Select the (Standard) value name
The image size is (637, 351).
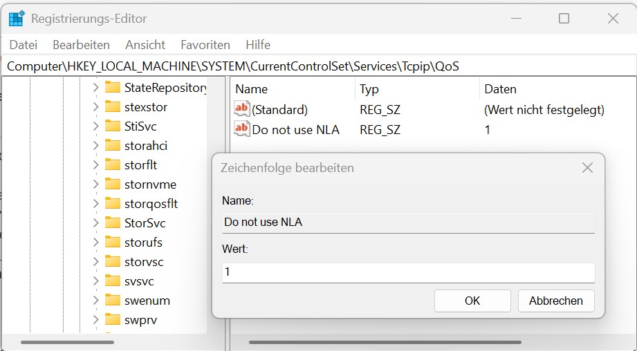[x=280, y=110]
